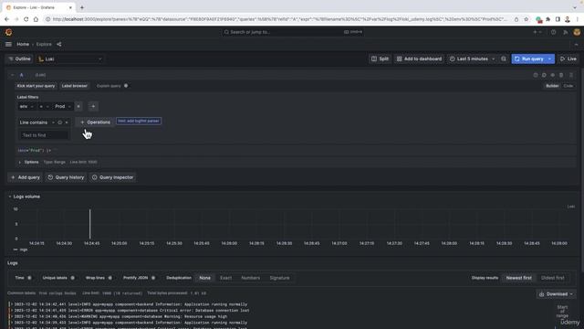Reload the browser page
584x329 pixels.
tap(26, 19)
